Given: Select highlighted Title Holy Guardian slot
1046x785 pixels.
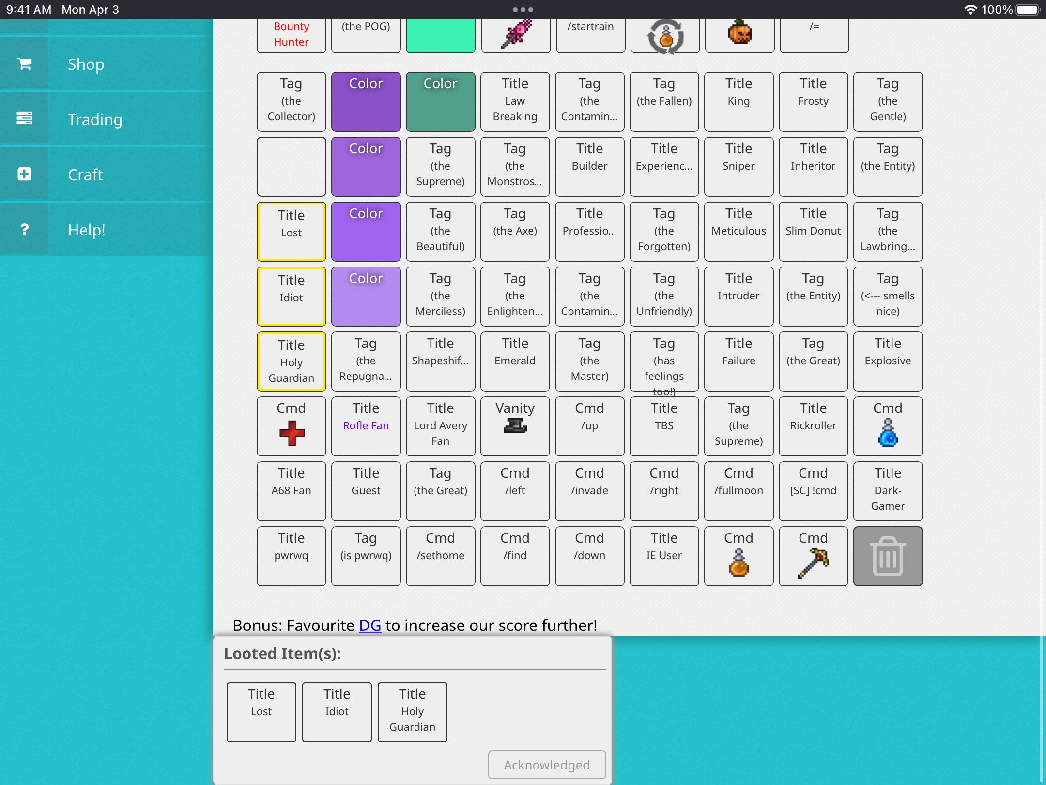Looking at the screenshot, I should point(292,361).
